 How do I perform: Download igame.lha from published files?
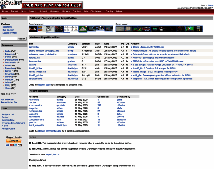(34, 47)
